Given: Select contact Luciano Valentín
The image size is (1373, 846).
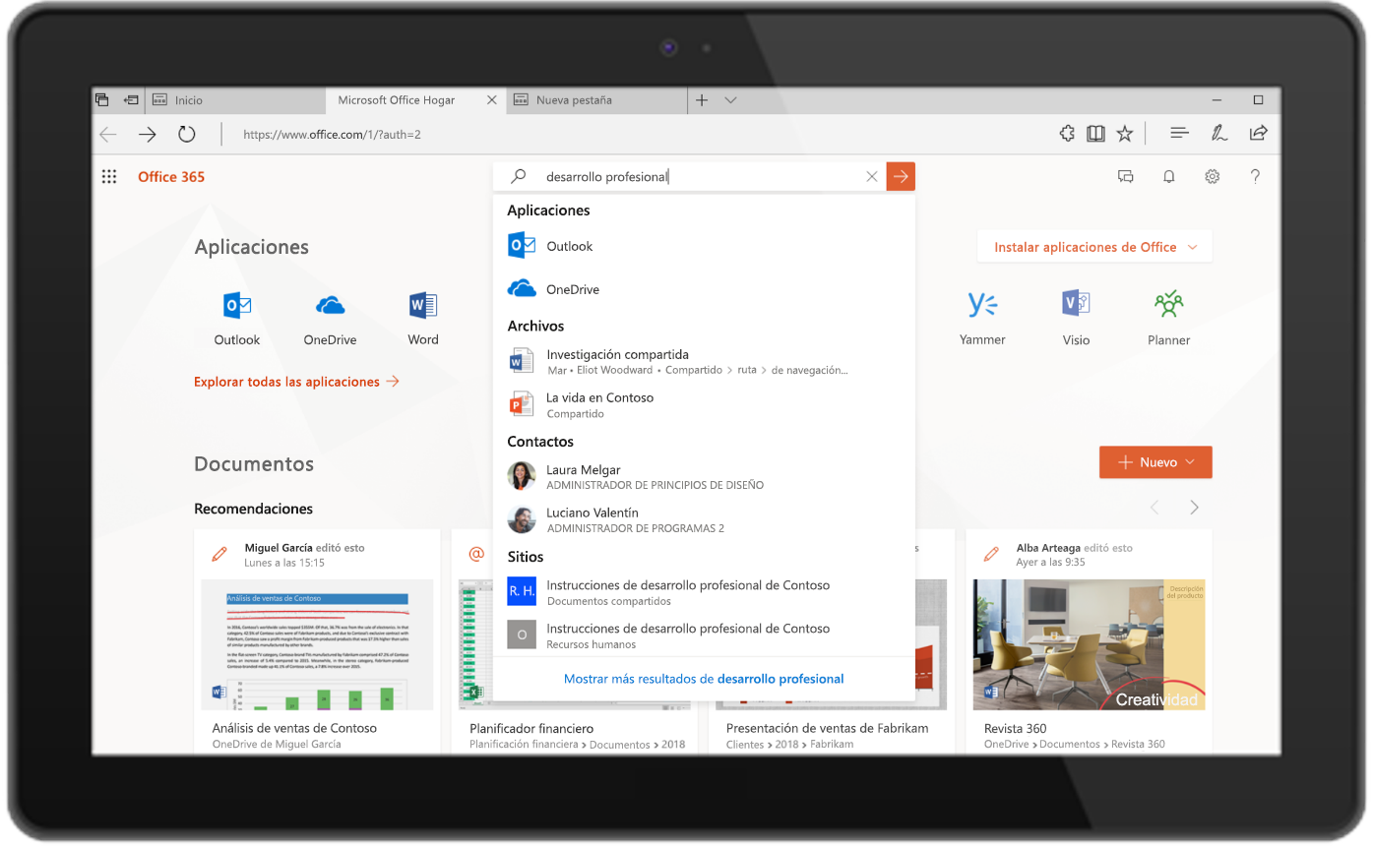Looking at the screenshot, I should coord(704,519).
